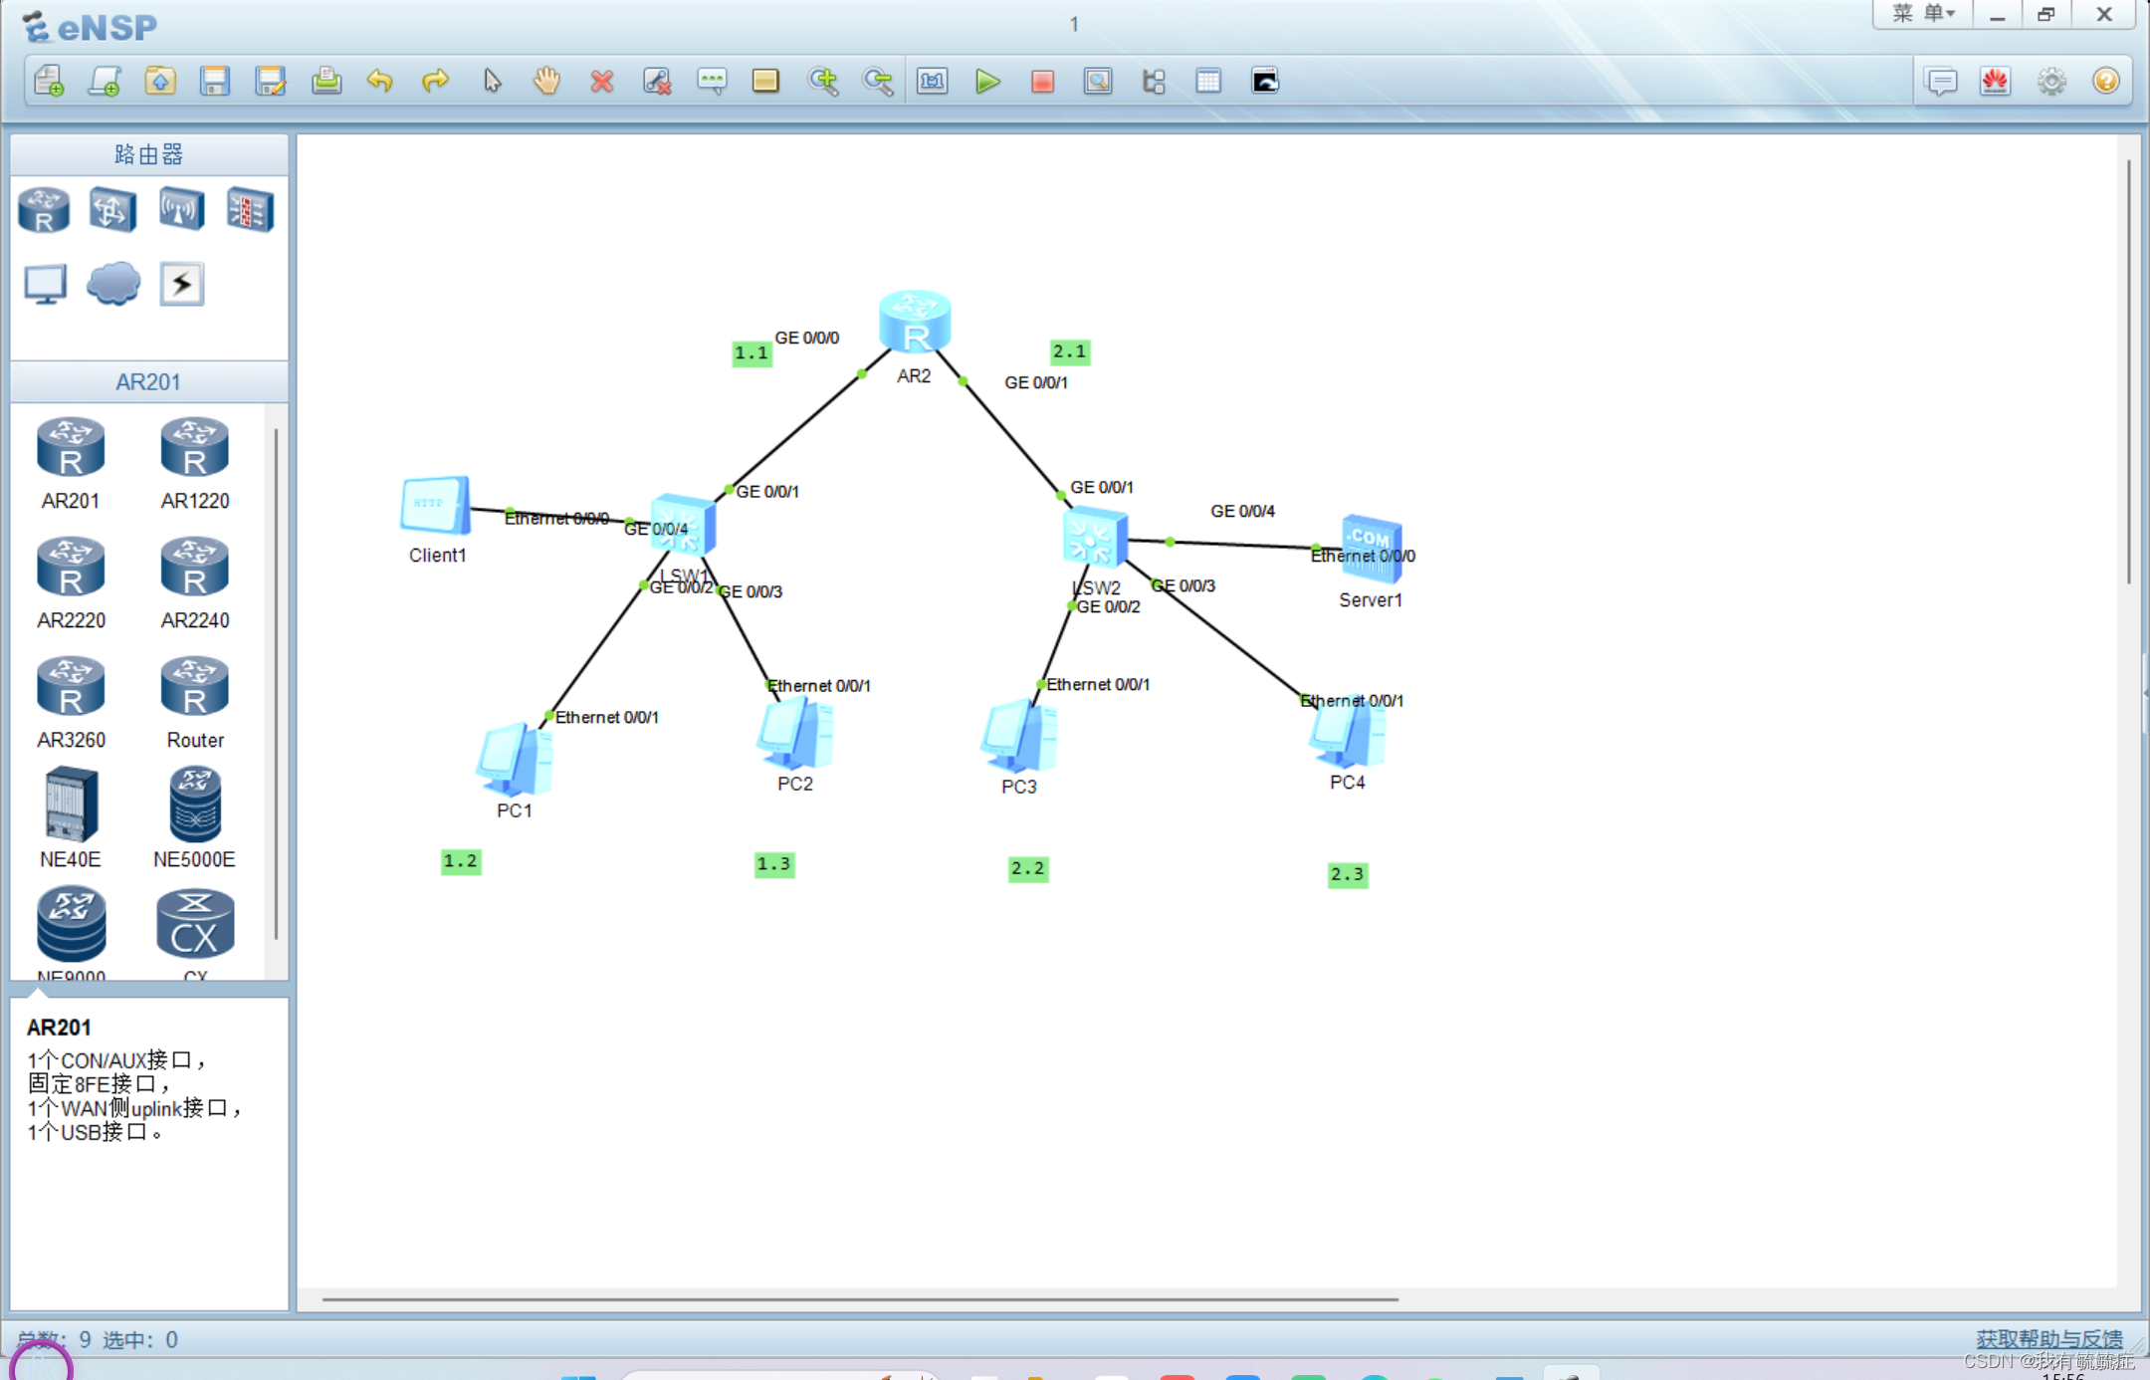
Task: Click the Open Topology folder icon
Action: pyautogui.click(x=159, y=81)
